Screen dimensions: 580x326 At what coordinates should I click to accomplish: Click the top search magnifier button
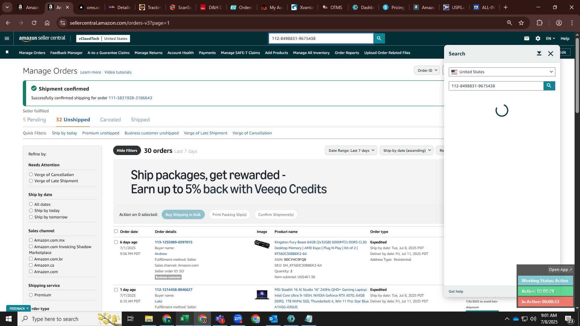tap(379, 38)
